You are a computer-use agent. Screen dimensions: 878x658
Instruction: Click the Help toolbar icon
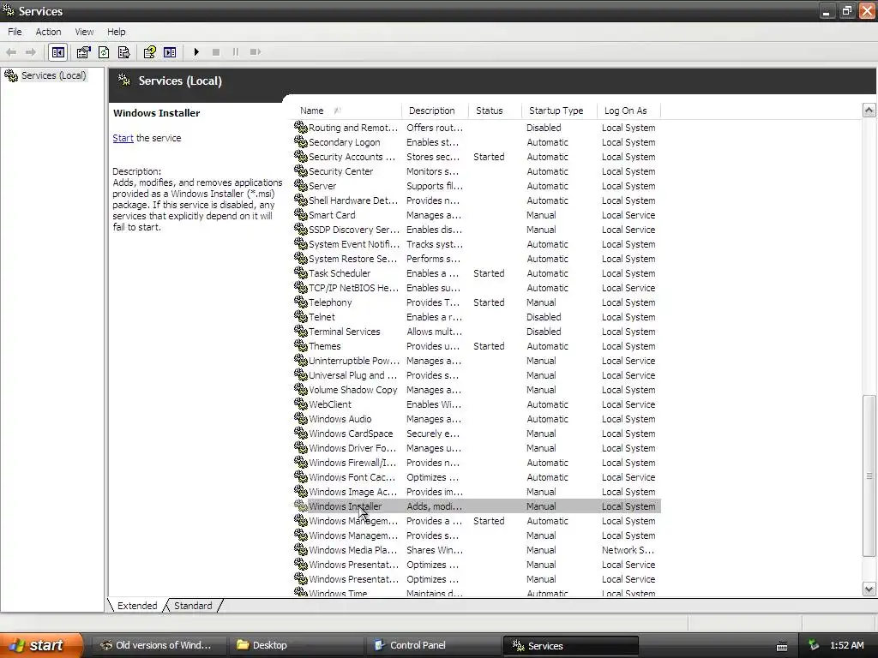click(x=149, y=52)
